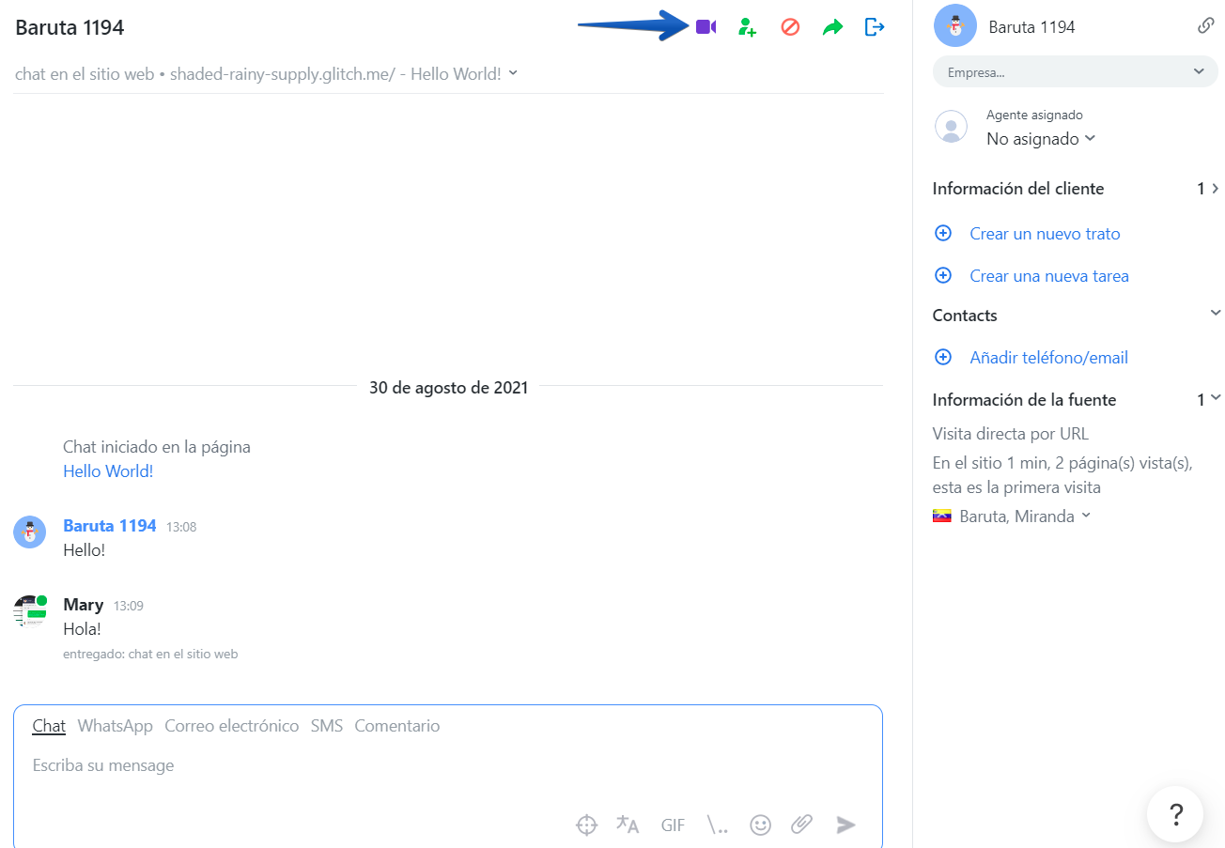Image resolution: width=1225 pixels, height=848 pixels.
Task: Open quick replies backslash icon
Action: 718,825
